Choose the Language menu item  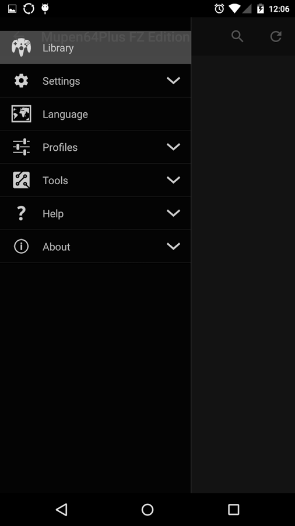click(x=96, y=114)
